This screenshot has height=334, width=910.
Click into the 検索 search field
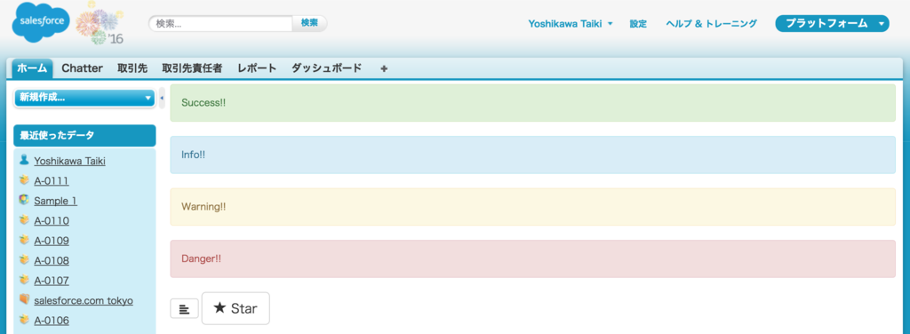[x=221, y=23]
